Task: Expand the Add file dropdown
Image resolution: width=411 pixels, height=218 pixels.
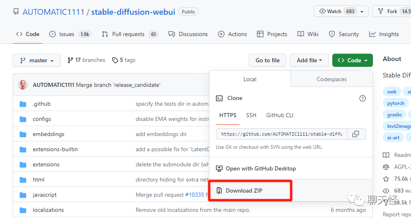Action: point(309,60)
